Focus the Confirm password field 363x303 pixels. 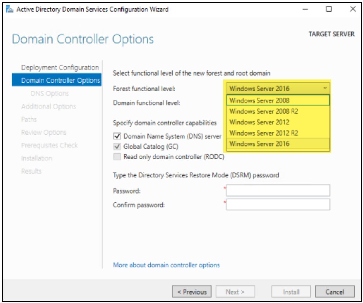[x=278, y=205]
